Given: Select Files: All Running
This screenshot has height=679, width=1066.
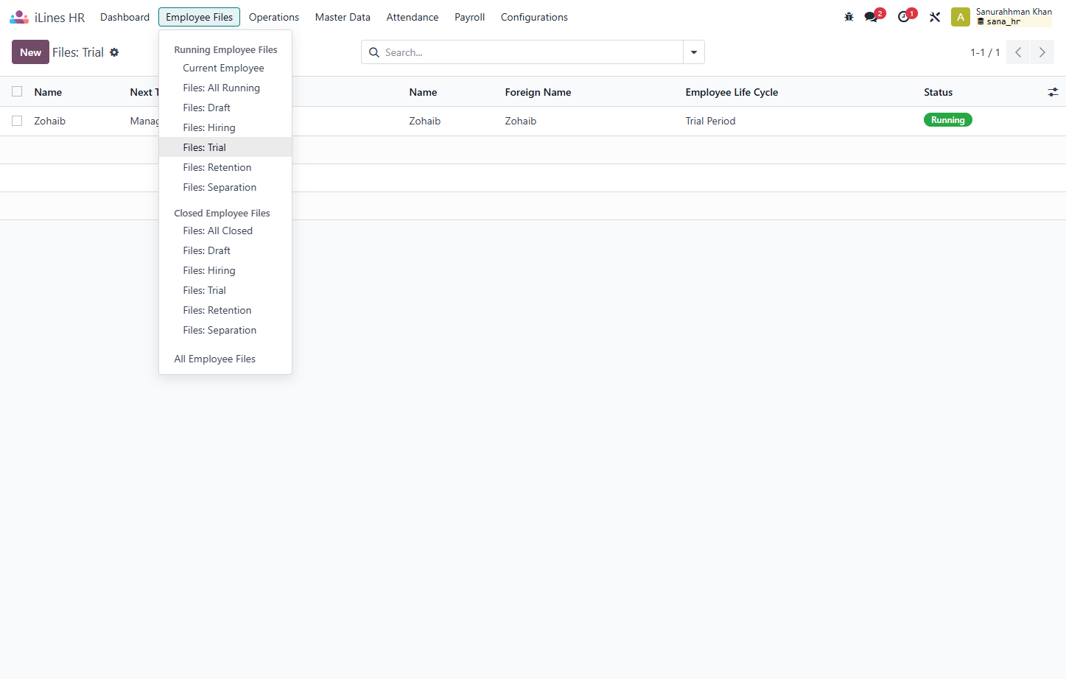Looking at the screenshot, I should pos(225,88).
